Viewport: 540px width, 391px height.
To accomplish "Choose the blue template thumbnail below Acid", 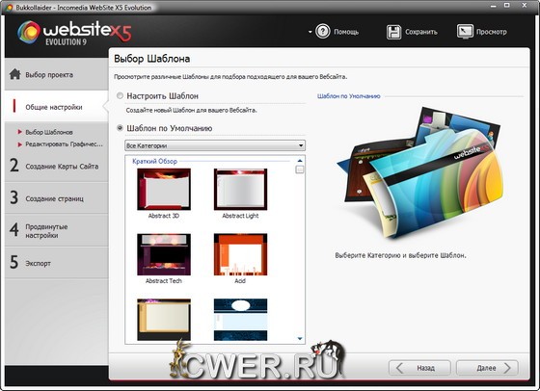I will tap(240, 320).
